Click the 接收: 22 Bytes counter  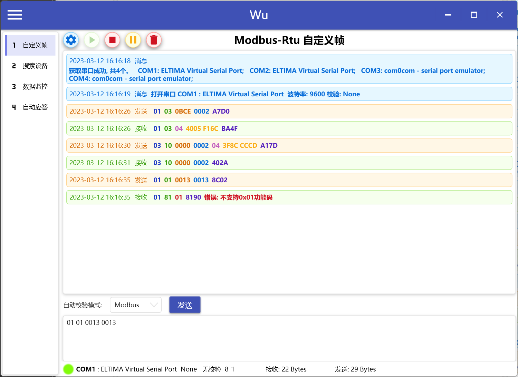pyautogui.click(x=286, y=369)
